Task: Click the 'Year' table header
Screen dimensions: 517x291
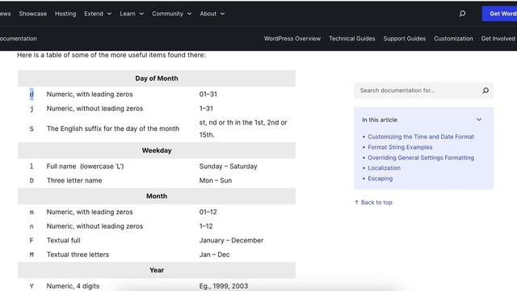Action: coord(157,270)
